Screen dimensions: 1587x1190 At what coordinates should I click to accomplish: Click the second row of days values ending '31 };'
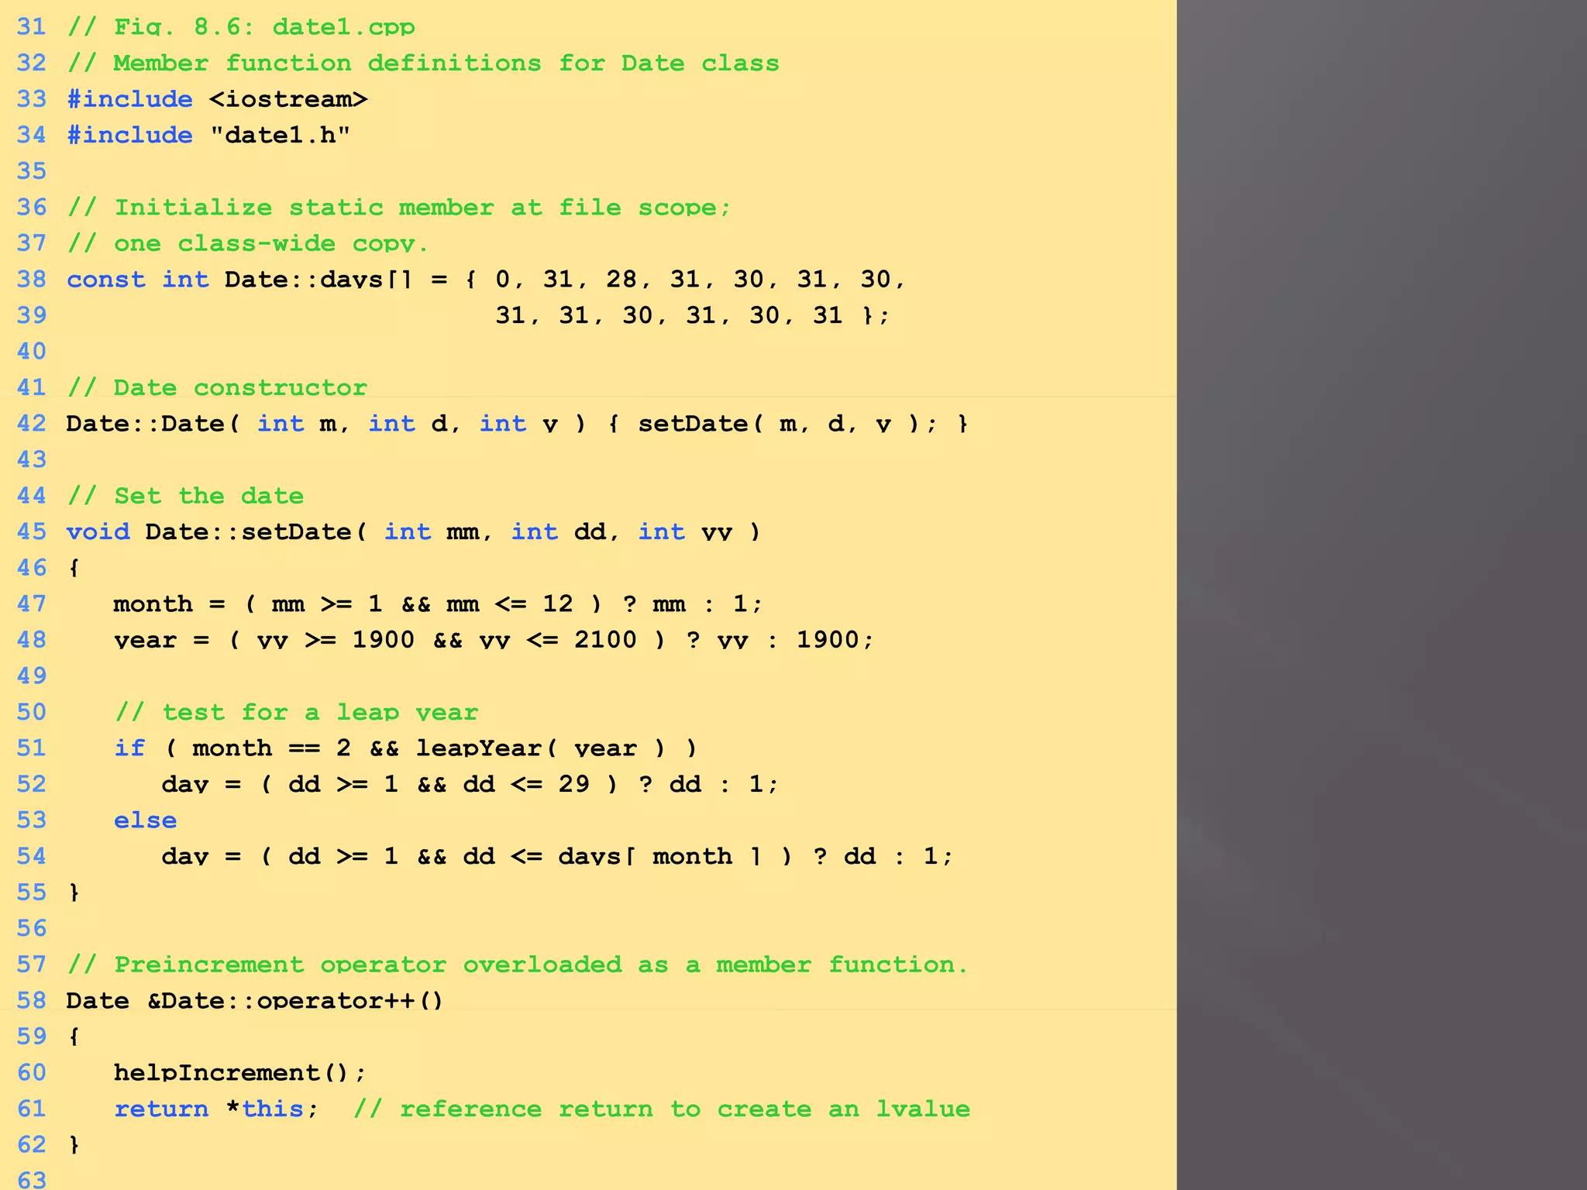click(x=693, y=315)
